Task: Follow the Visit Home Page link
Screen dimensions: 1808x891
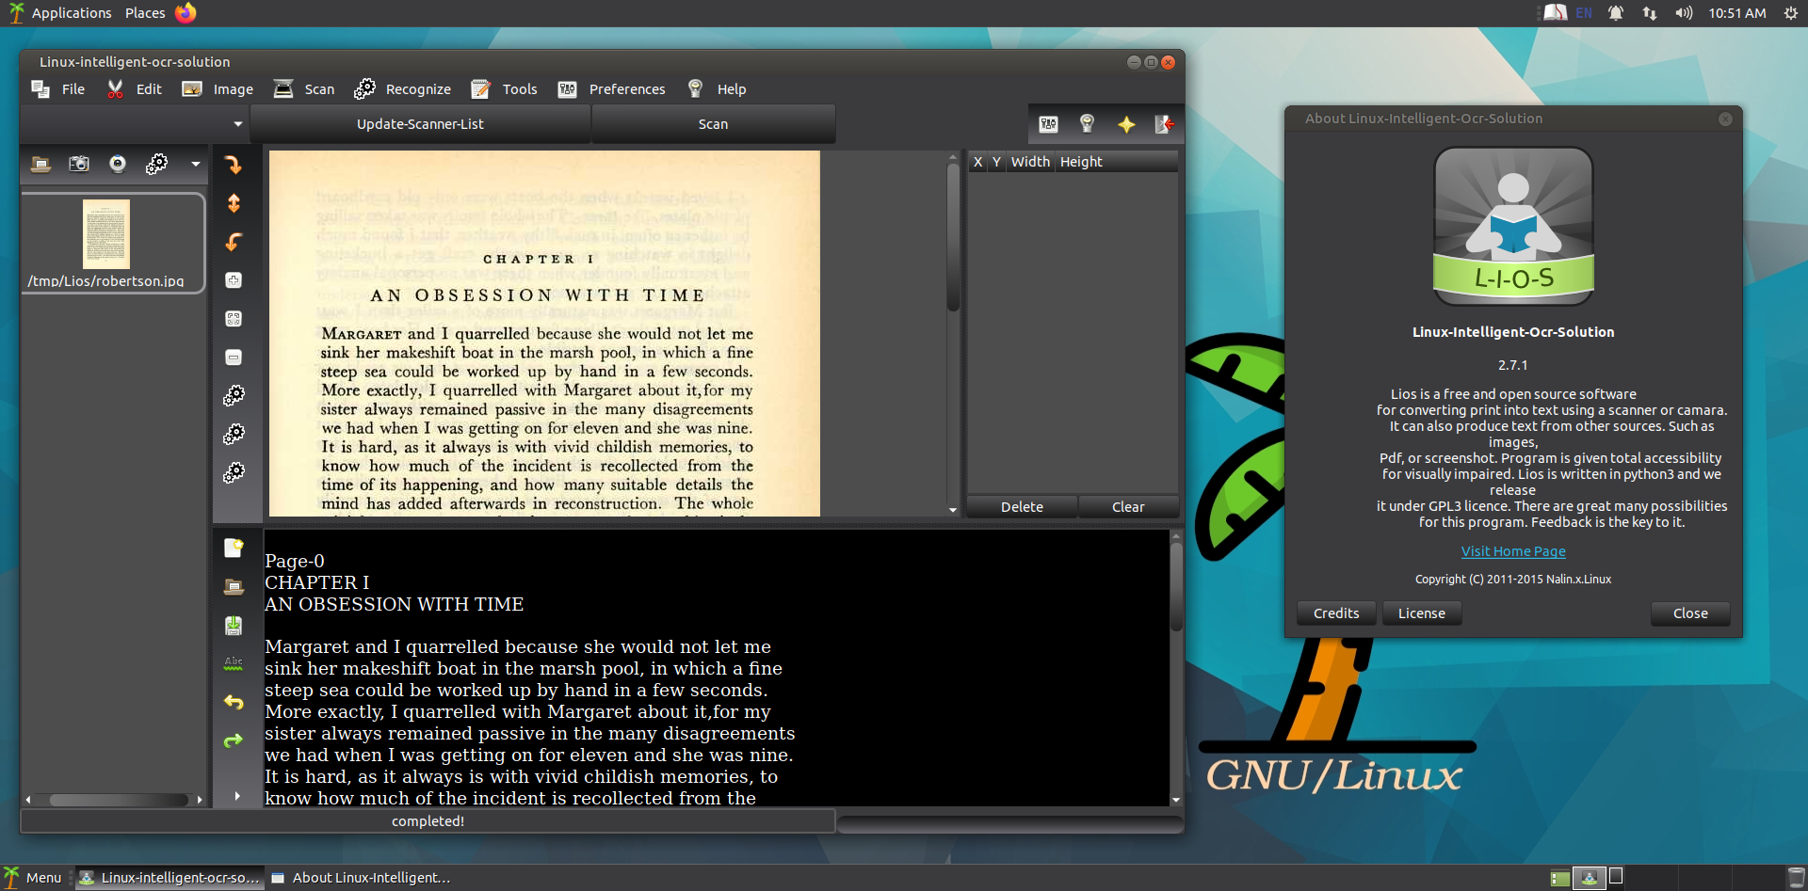Action: point(1513,551)
